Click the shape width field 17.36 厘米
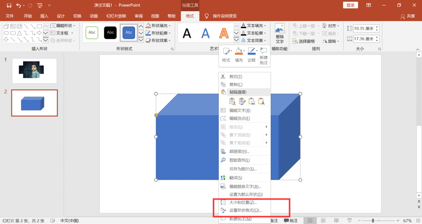 [x=363, y=39]
